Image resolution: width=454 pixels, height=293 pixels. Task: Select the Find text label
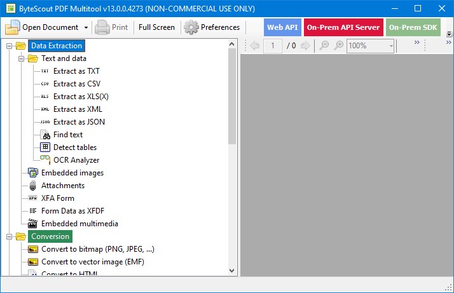coord(68,135)
